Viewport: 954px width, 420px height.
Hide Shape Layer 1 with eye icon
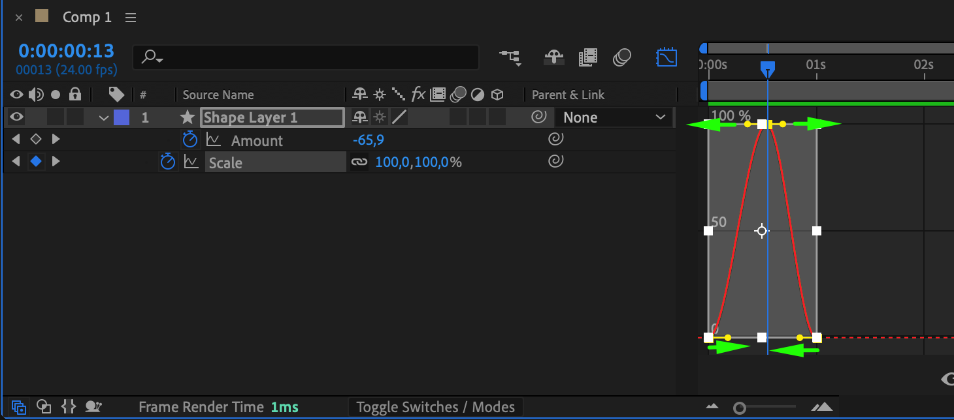coord(16,117)
